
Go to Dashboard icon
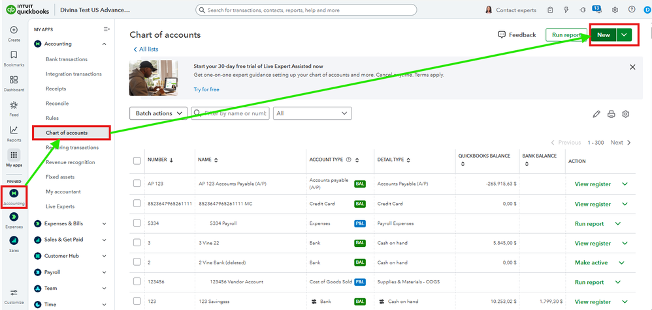point(14,80)
